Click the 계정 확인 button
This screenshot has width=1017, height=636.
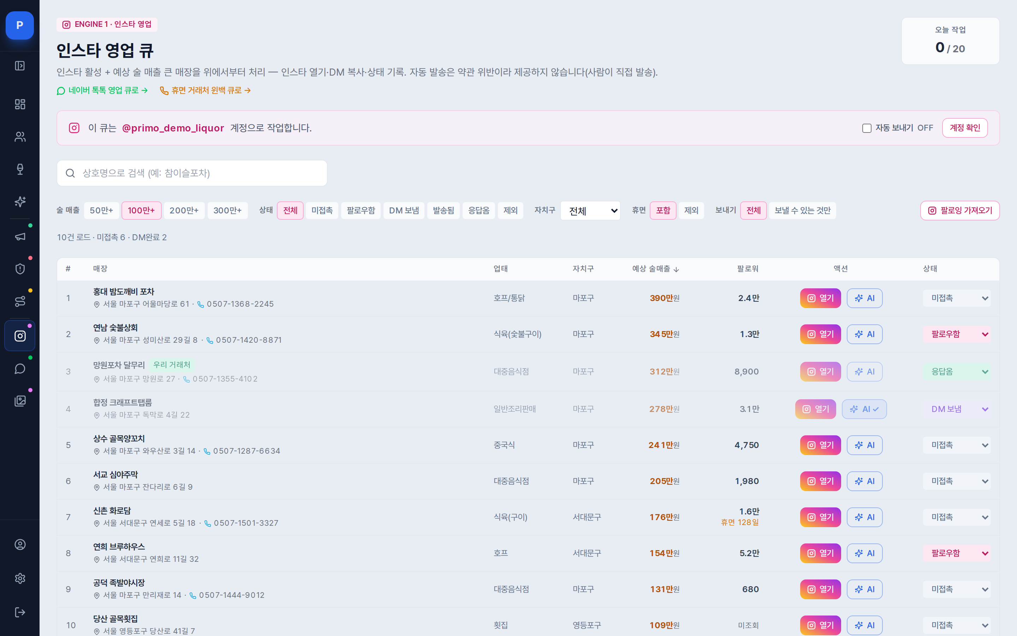tap(964, 128)
